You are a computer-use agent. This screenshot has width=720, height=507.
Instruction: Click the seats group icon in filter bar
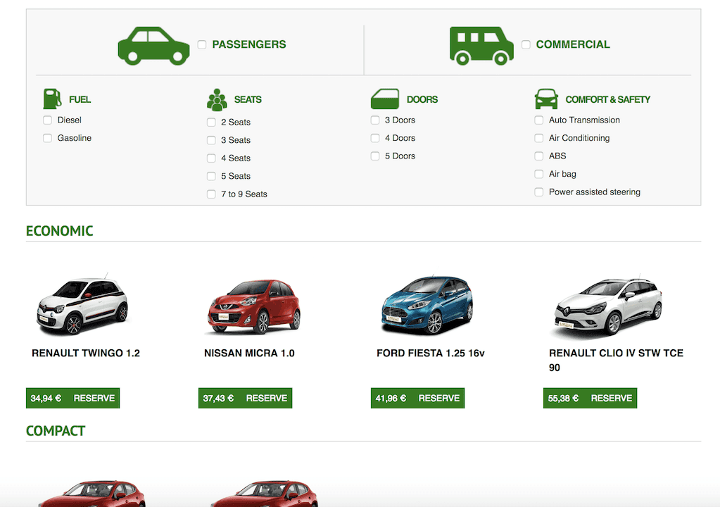(x=215, y=98)
